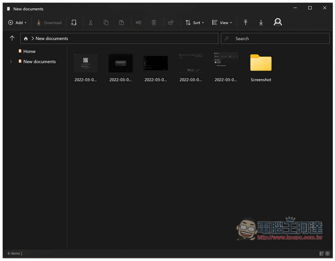Click the Copy icon in toolbar
The image size is (335, 261).
(x=106, y=23)
